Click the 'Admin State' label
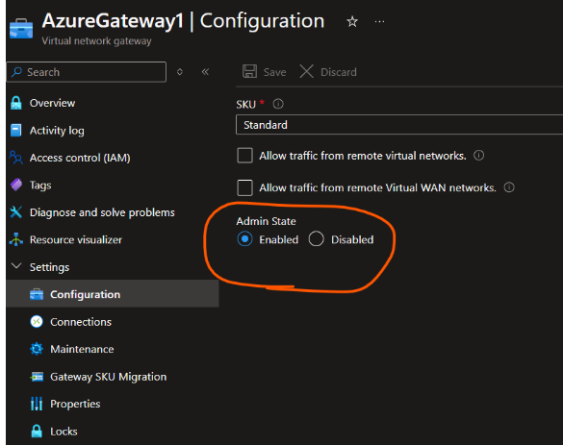563x445 pixels. click(x=266, y=221)
